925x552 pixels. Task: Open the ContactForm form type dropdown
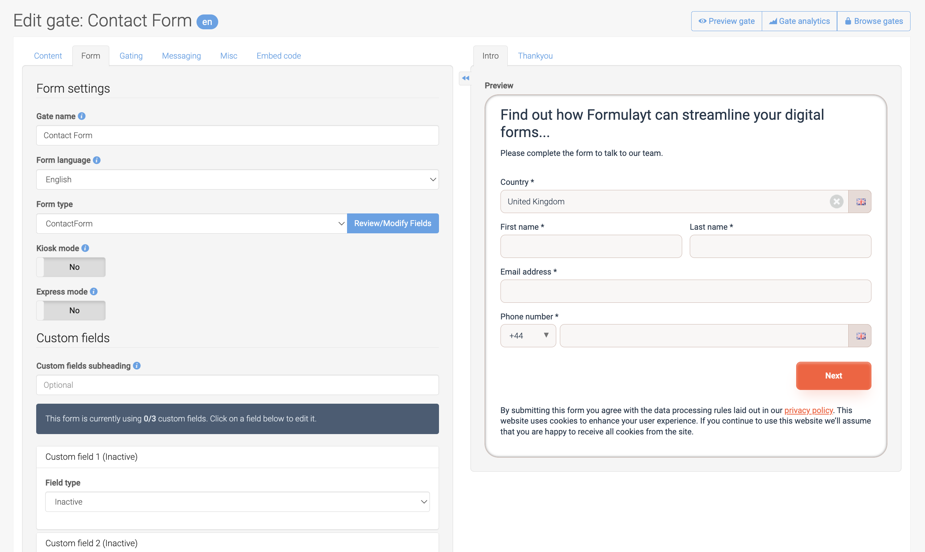coord(192,224)
